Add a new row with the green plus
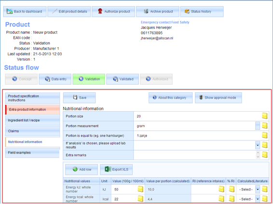 pos(82,169)
